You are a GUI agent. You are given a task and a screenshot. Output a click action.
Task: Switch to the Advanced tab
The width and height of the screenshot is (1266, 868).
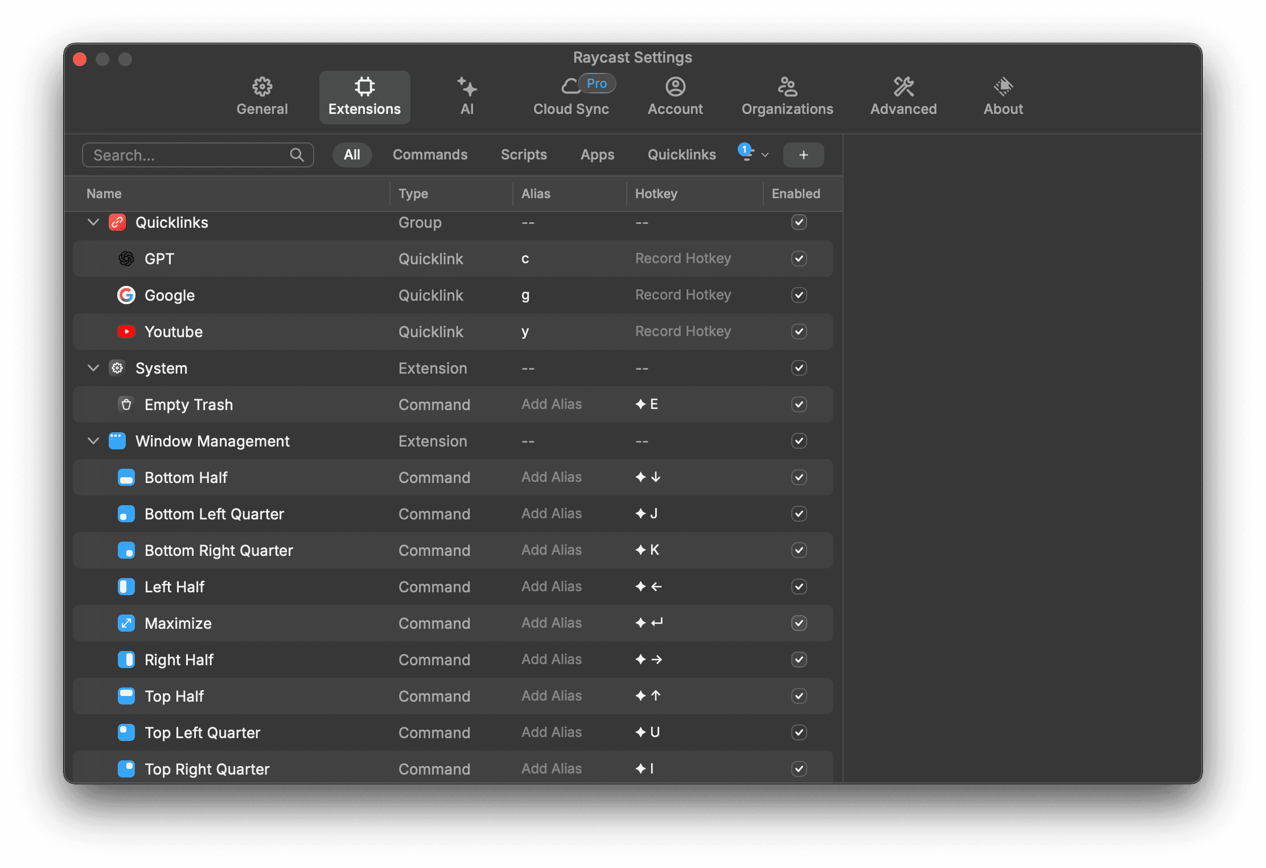tap(903, 97)
